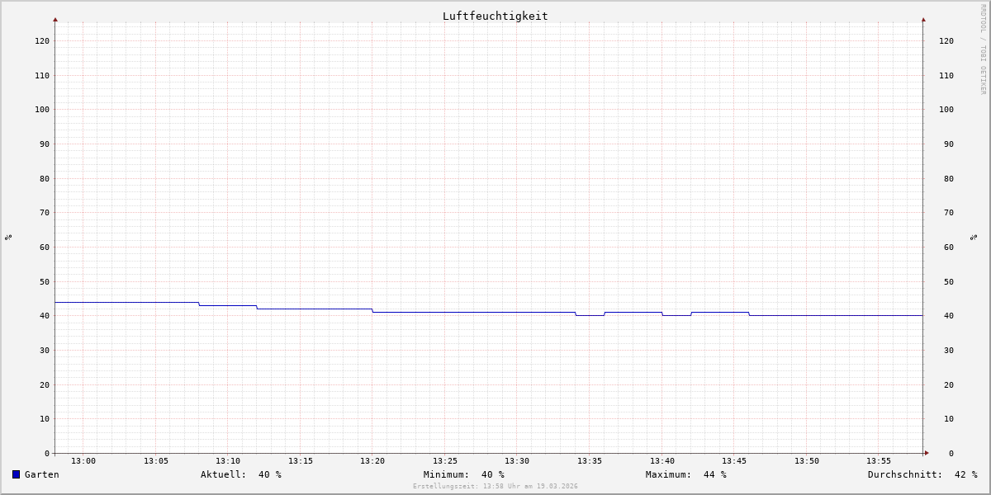
Task: Click the 13:25 time axis label
Action: point(445,461)
